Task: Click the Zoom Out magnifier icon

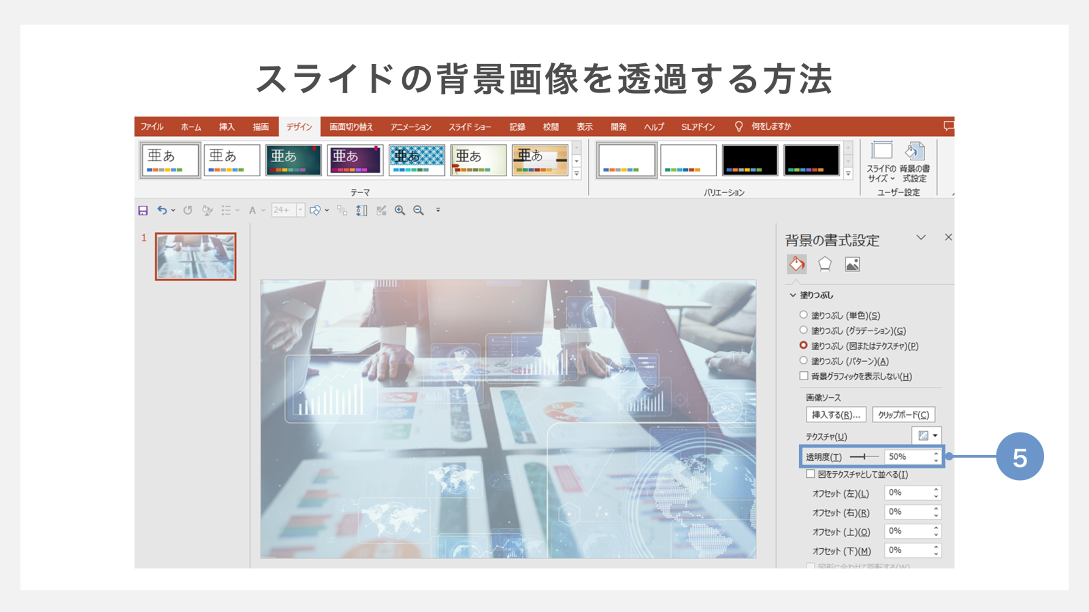Action: point(419,210)
